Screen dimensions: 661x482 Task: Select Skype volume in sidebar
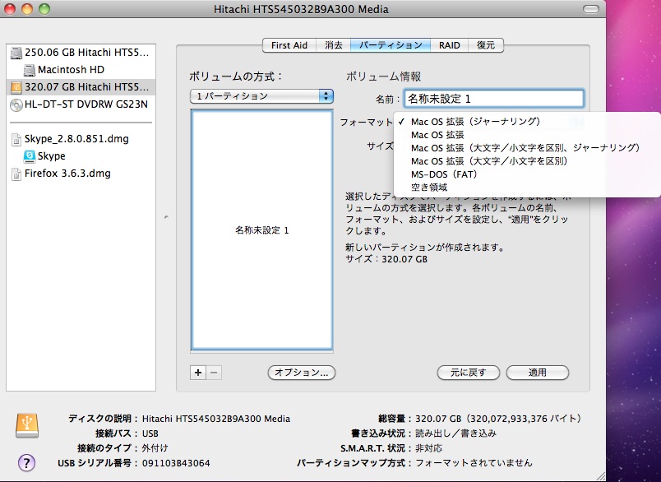point(81,156)
